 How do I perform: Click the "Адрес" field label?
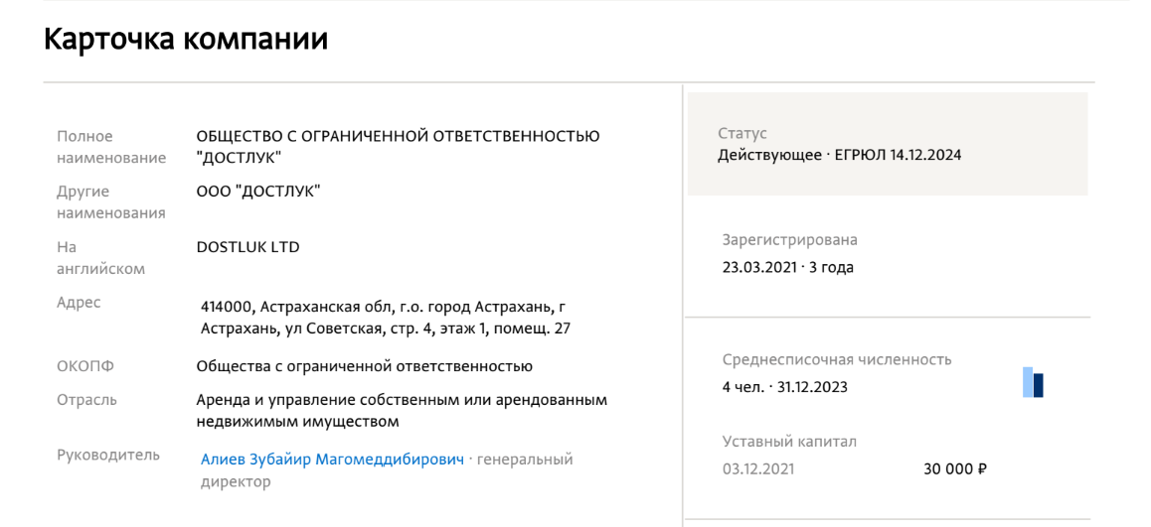click(x=79, y=303)
